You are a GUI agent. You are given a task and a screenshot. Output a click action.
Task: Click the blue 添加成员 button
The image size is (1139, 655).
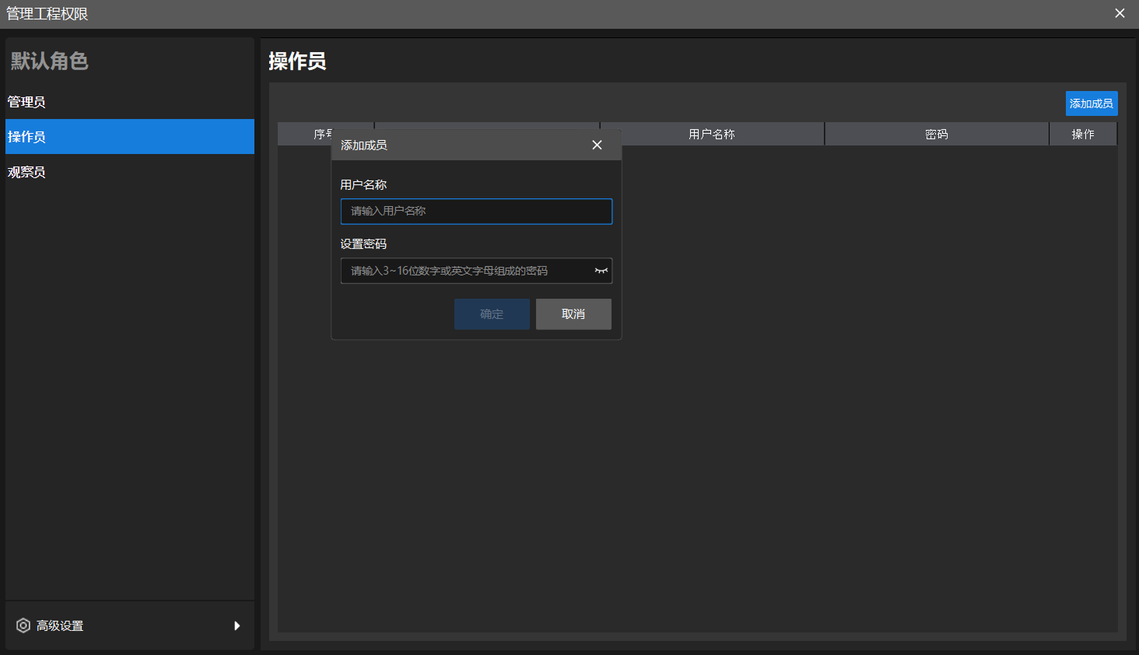[1091, 103]
